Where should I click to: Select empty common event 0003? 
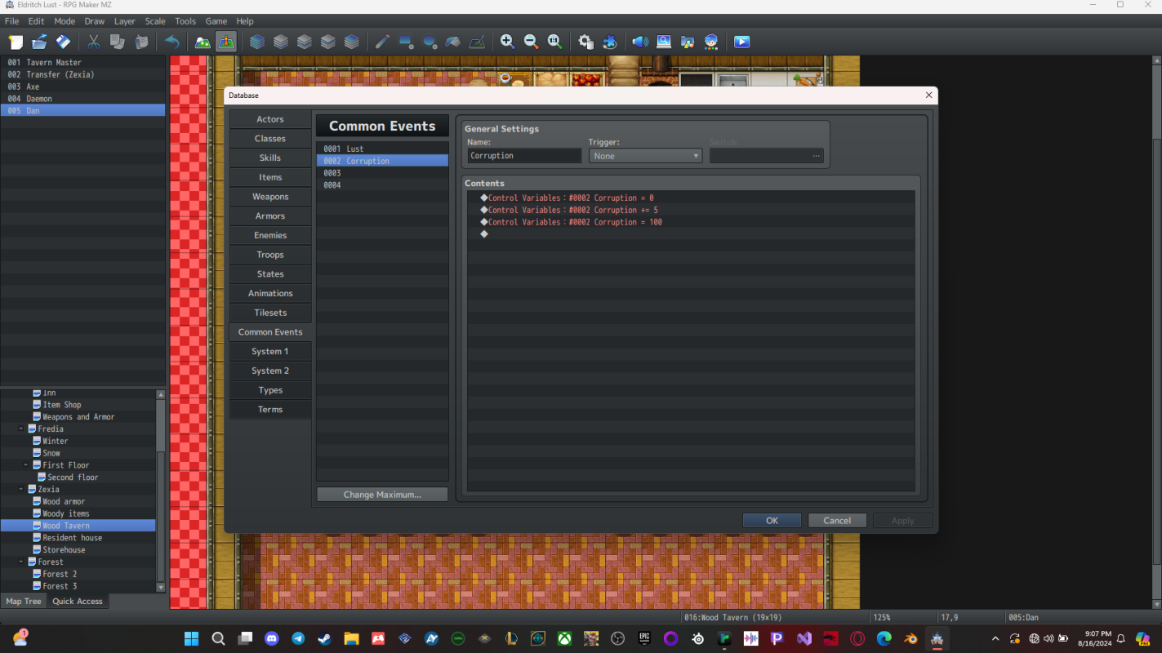click(382, 173)
